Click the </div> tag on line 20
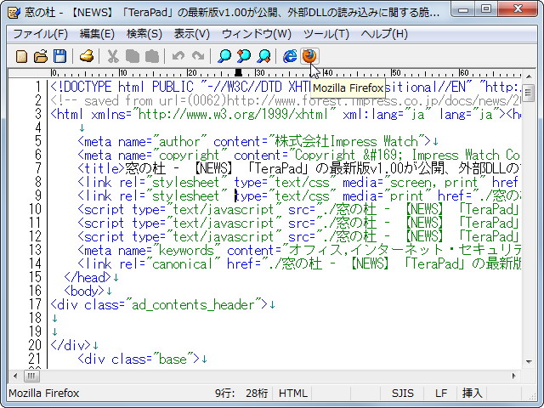The height and width of the screenshot is (408, 544). pos(71,345)
